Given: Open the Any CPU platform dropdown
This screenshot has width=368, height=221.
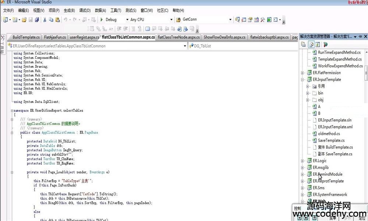Looking at the screenshot, I should (171, 20).
